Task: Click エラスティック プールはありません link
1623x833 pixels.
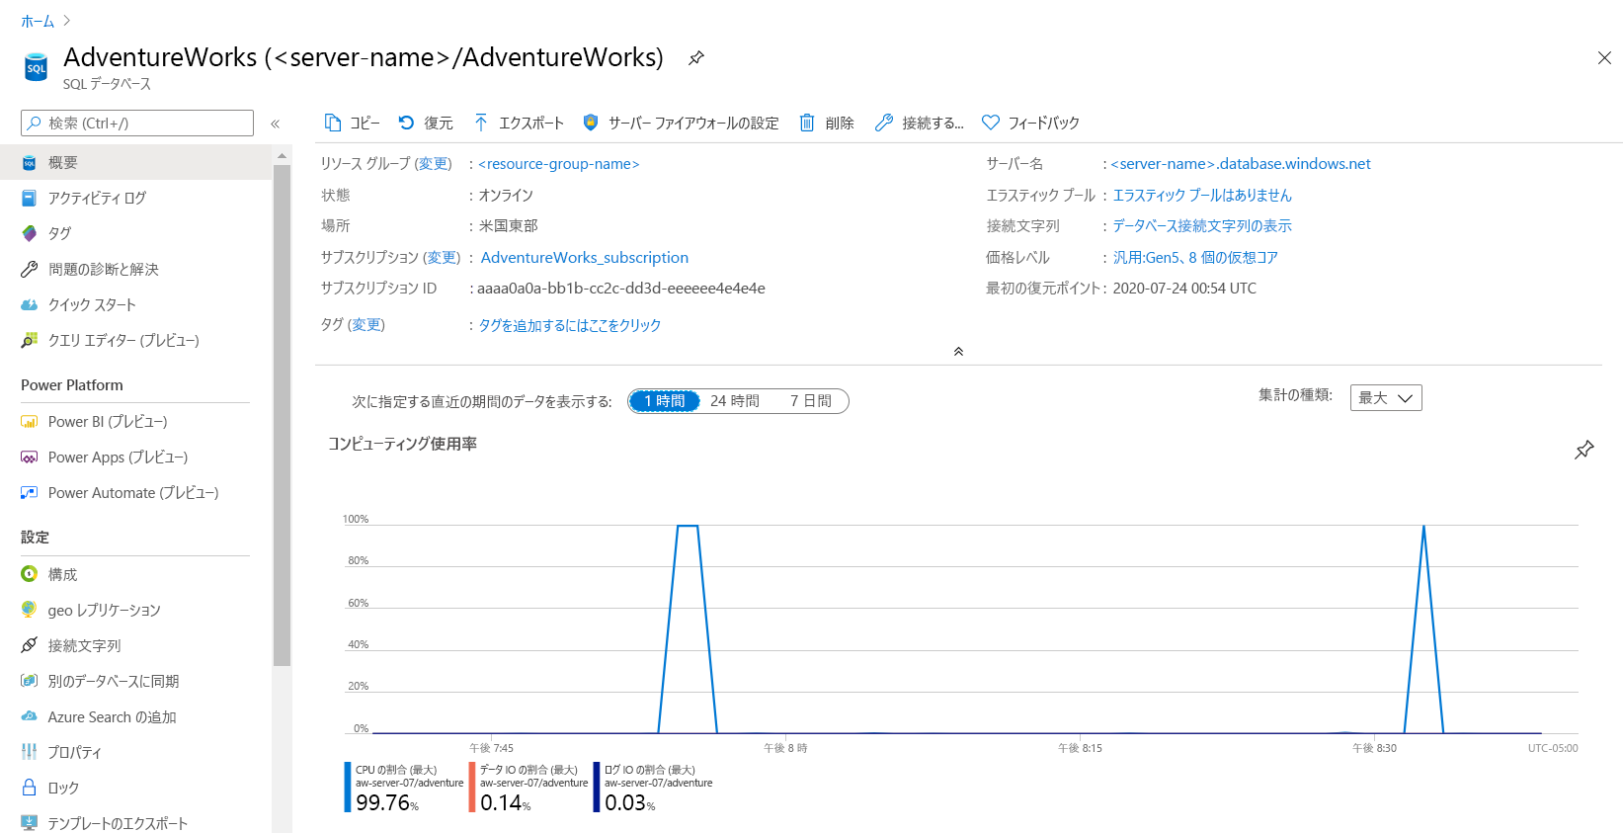Action: pyautogui.click(x=1202, y=196)
